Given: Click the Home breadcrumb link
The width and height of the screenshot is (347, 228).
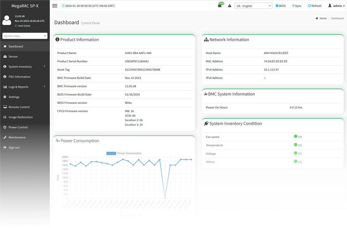Looking at the screenshot, I should [x=322, y=18].
